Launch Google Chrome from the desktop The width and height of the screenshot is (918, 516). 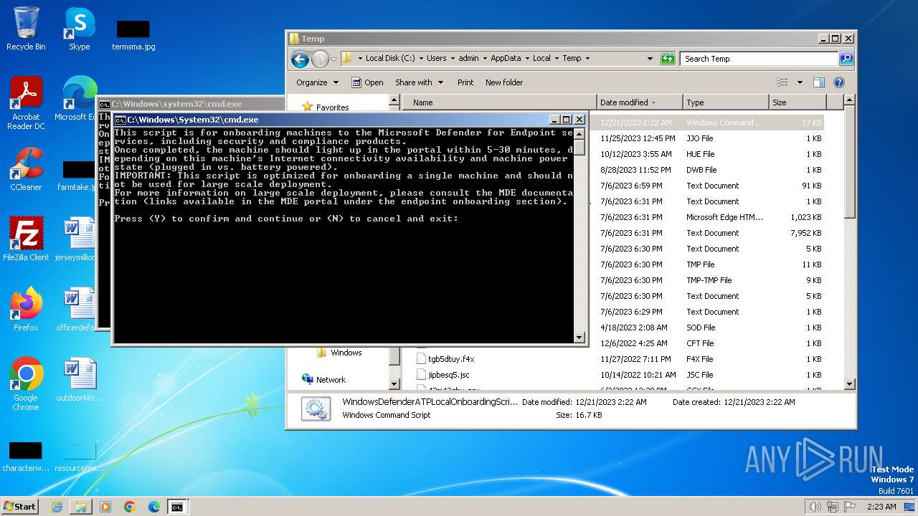click(x=26, y=383)
